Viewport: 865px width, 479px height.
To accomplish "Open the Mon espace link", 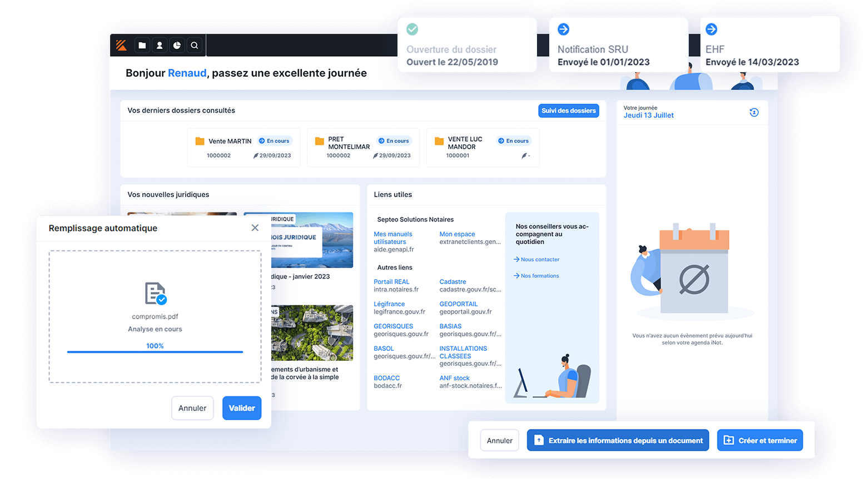I will pos(457,234).
